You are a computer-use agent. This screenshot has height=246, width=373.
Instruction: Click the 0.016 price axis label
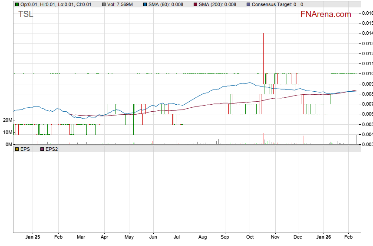click(x=366, y=13)
